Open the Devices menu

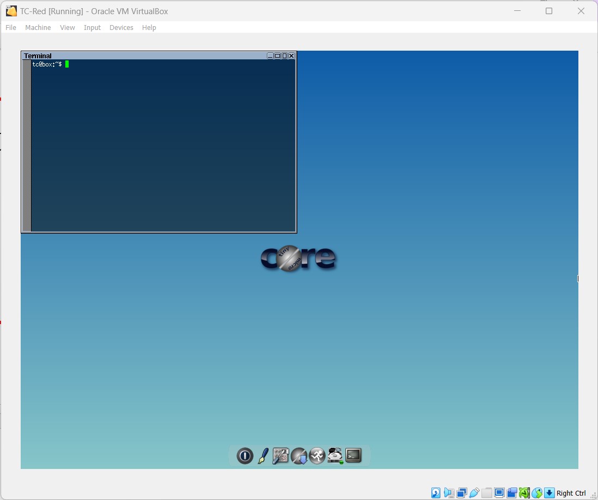tap(121, 27)
